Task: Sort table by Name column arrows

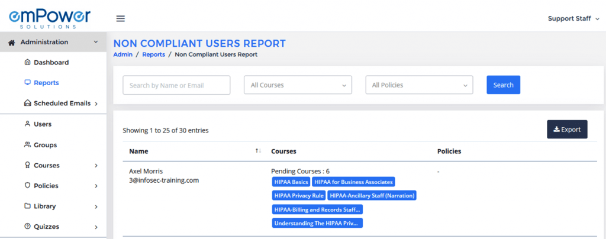Action: coord(258,151)
